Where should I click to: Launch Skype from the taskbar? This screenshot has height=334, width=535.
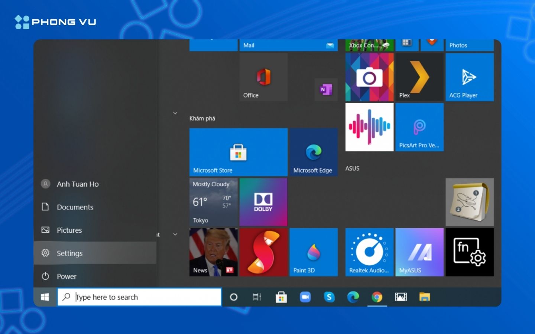coord(329,297)
